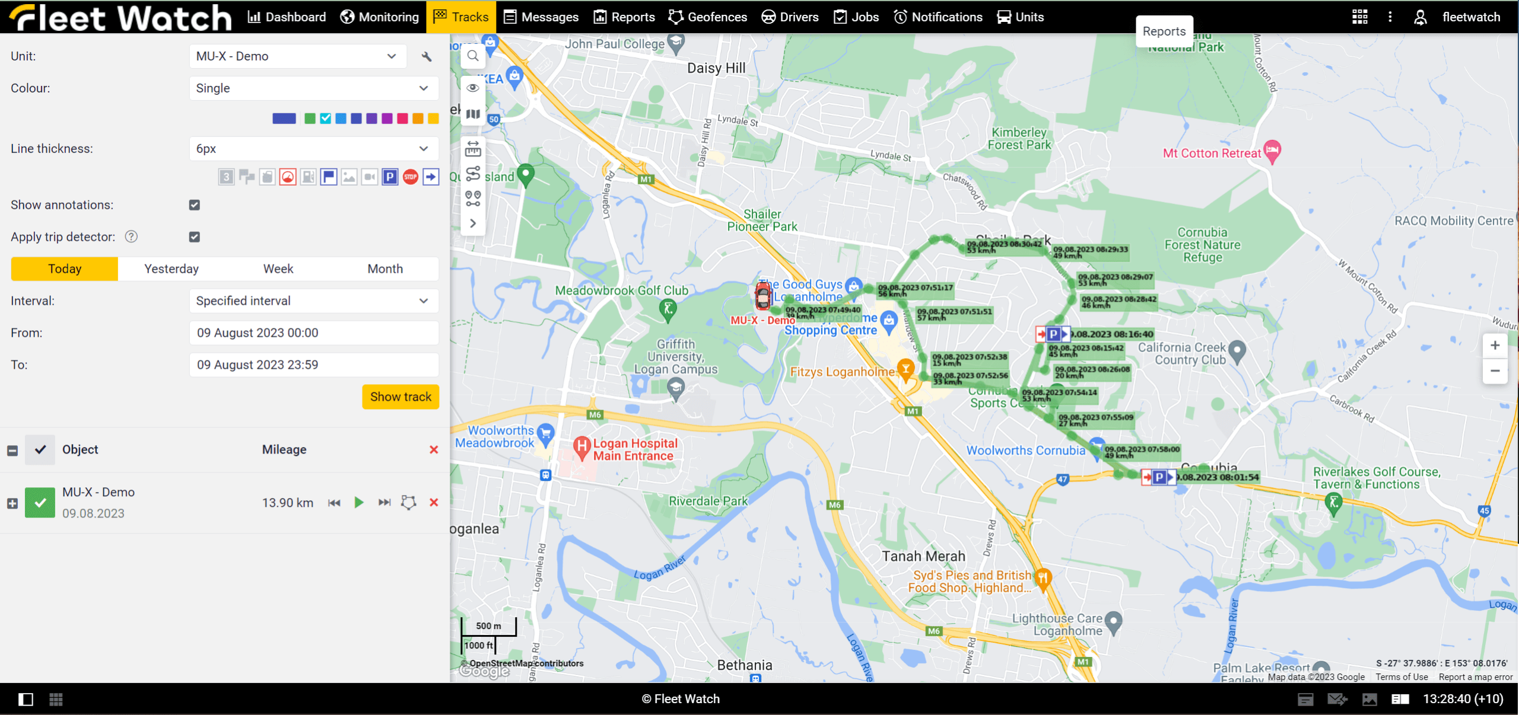This screenshot has width=1519, height=715.
Task: Click the wrench icon next to Unit
Action: coord(427,57)
